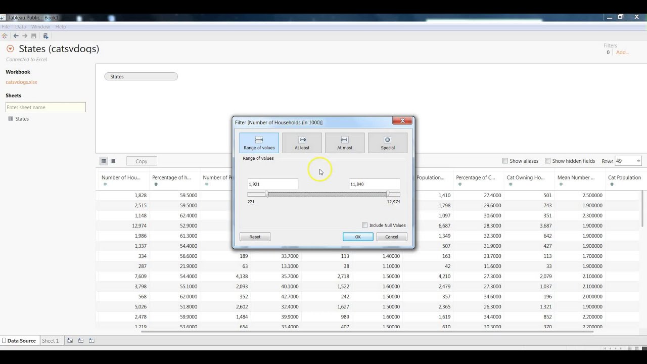The image size is (647, 364).
Task: Click the new dashboard icon
Action: 81,341
